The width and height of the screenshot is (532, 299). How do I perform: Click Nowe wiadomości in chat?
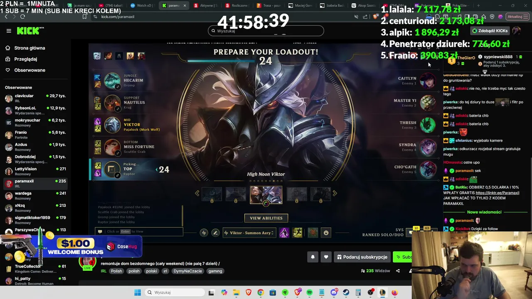pos(484,212)
